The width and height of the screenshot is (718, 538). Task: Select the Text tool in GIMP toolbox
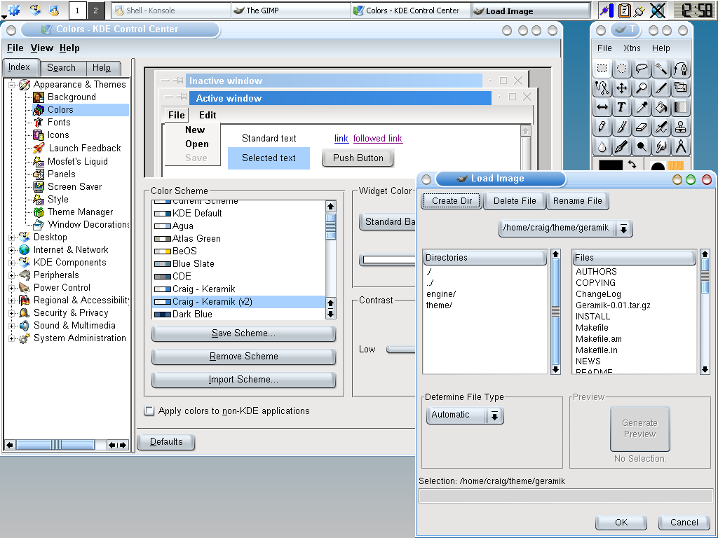point(622,107)
